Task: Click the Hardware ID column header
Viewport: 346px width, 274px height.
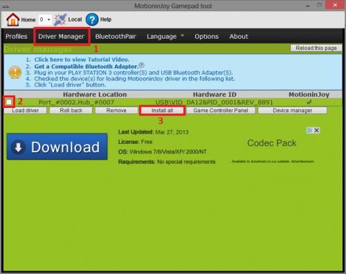Action: pos(215,95)
